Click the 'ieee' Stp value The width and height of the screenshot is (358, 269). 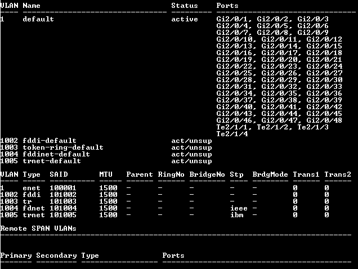tap(239, 208)
